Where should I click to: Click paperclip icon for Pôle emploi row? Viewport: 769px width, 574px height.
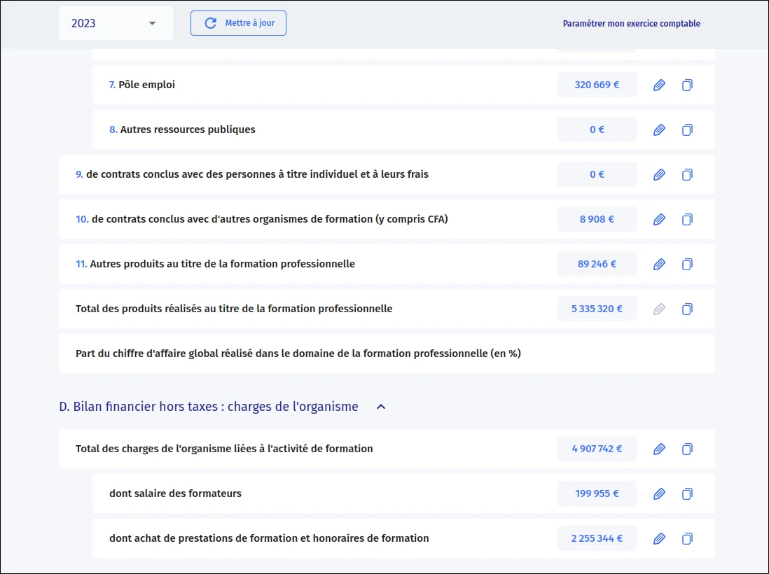tap(659, 85)
